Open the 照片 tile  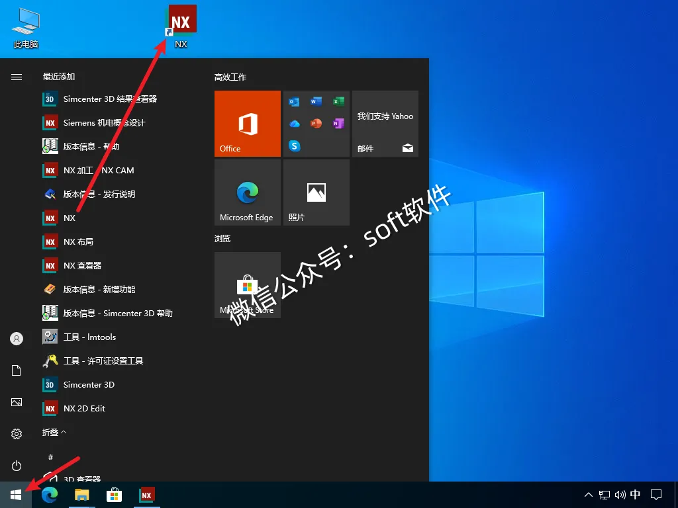pos(316,192)
